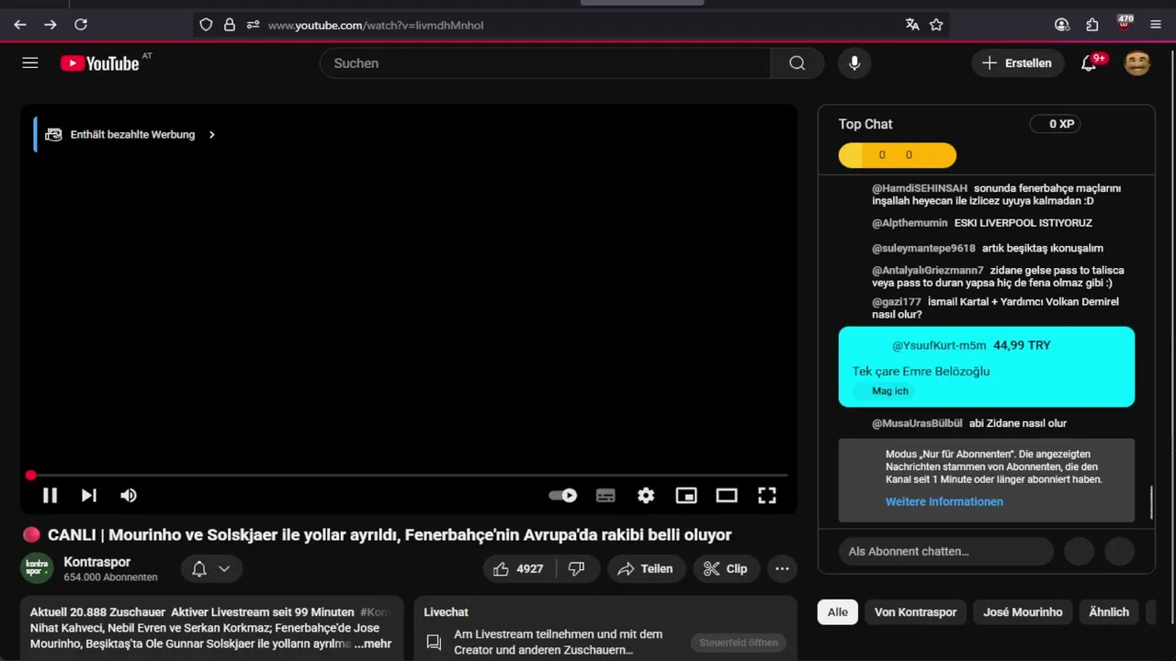The height and width of the screenshot is (661, 1176).
Task: Click the @HamdiSEHINSAH chat username
Action: (919, 188)
